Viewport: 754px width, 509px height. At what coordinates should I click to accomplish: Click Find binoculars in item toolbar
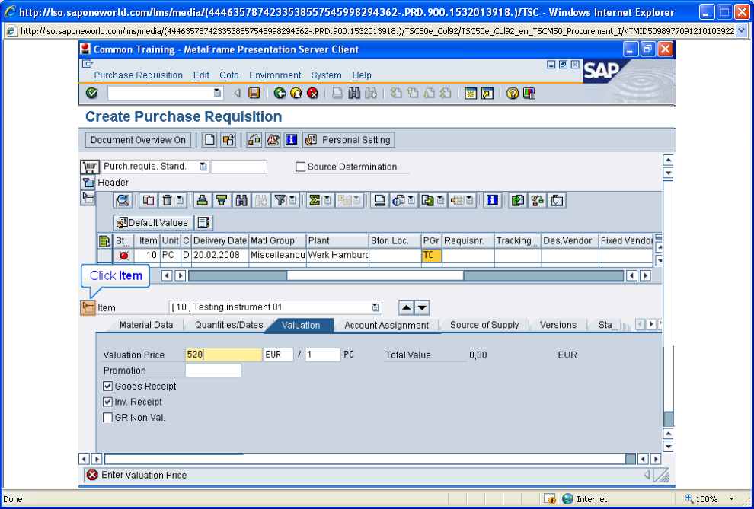[241, 200]
